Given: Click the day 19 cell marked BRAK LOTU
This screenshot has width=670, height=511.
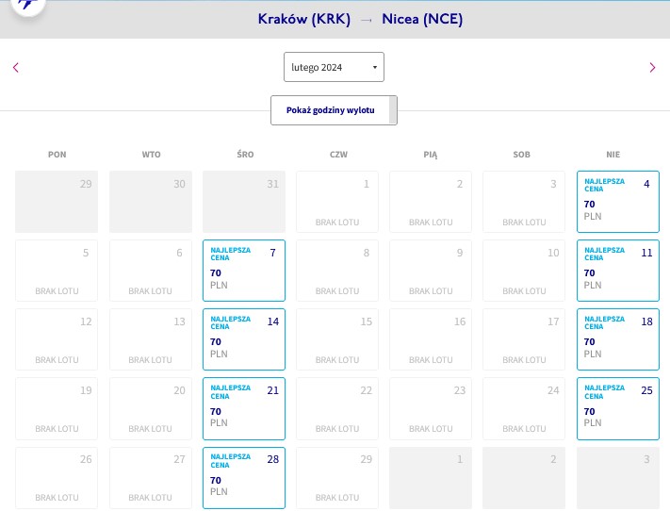Looking at the screenshot, I should (57, 409).
